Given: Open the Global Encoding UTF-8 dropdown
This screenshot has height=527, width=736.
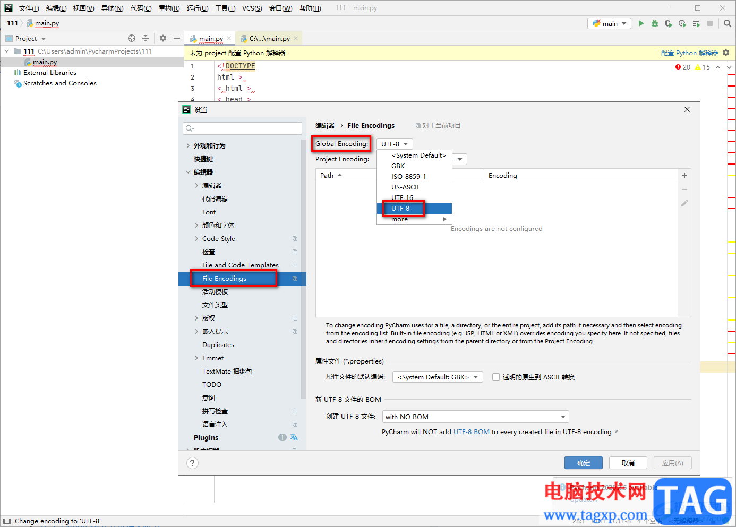Looking at the screenshot, I should pos(395,144).
